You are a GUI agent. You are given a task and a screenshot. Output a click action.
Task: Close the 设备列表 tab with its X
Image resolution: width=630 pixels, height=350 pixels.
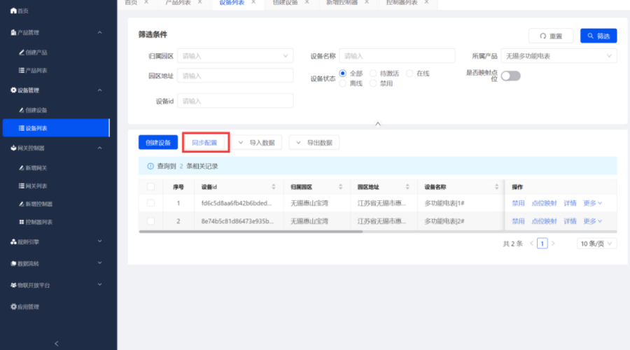point(253,2)
